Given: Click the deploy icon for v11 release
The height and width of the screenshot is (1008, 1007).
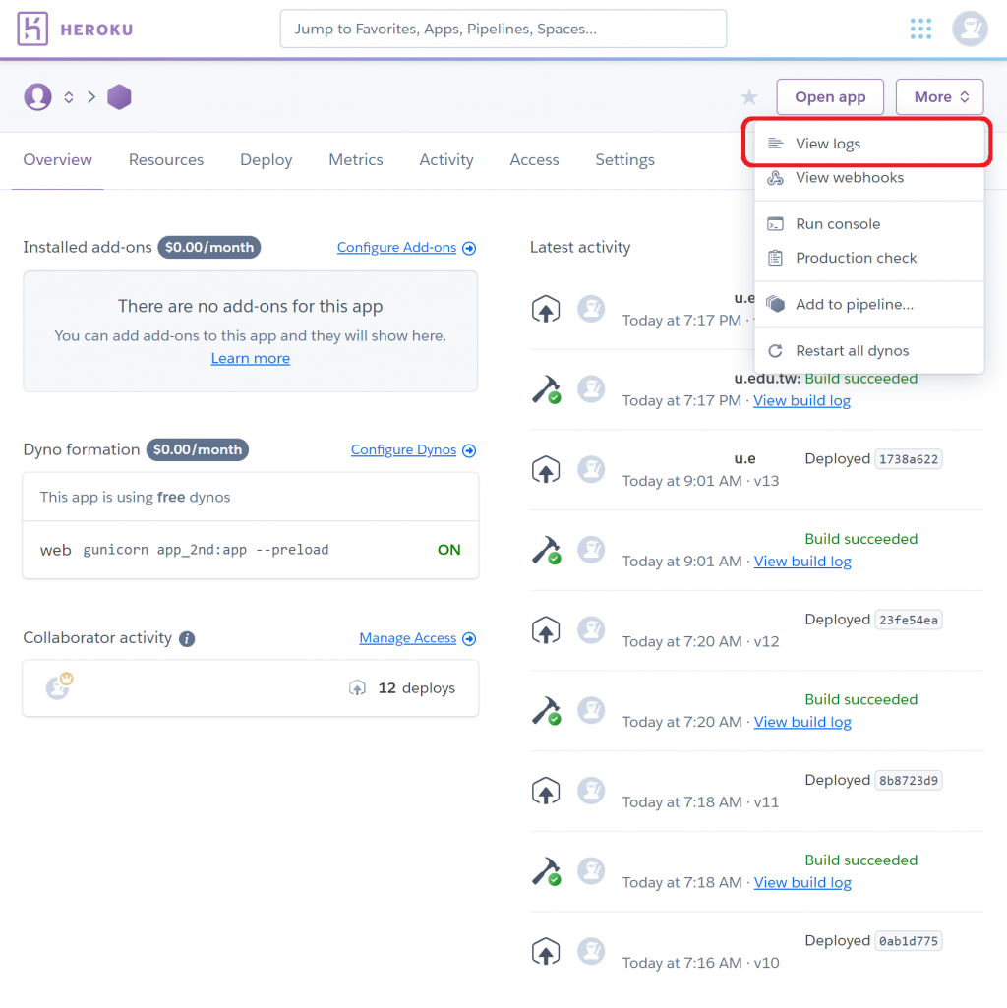Looking at the screenshot, I should 546,791.
